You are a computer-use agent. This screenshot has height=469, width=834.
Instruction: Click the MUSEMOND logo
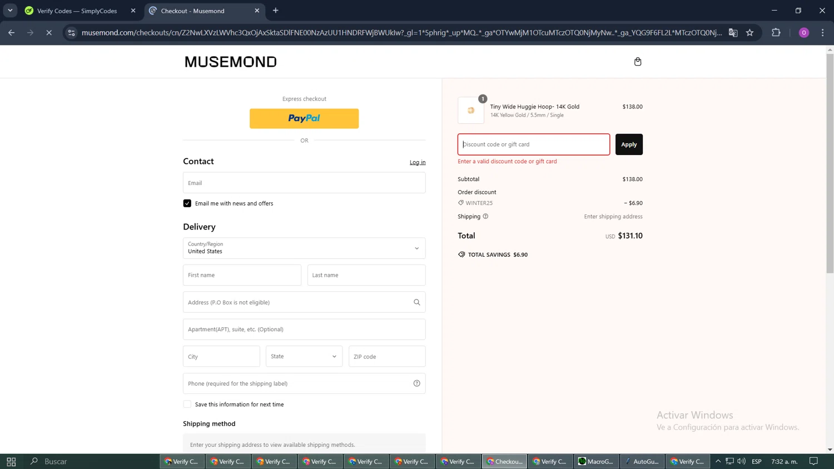(231, 62)
